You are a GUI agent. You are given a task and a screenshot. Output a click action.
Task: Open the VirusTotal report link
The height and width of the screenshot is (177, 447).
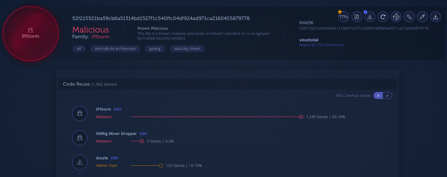click(322, 45)
